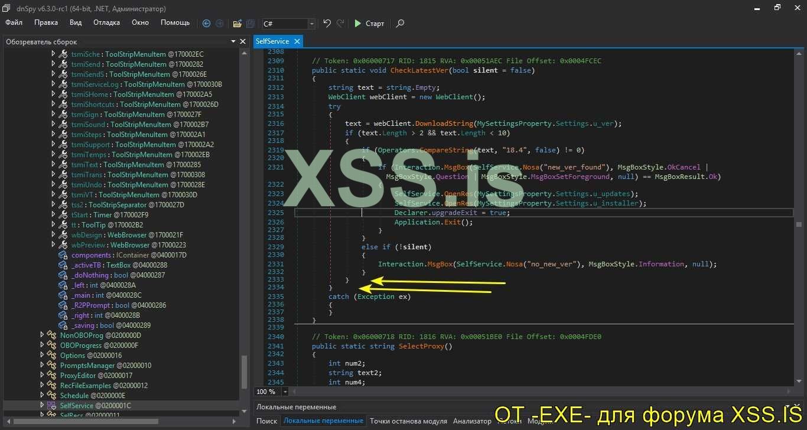Click the wrench icon beside tss2
This screenshot has height=430, width=807.
[x=63, y=205]
